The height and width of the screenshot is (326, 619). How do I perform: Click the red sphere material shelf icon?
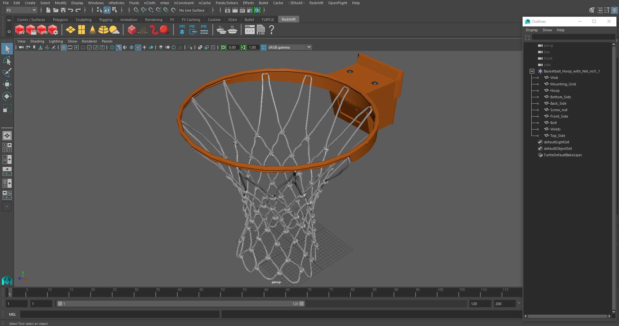coord(164,30)
